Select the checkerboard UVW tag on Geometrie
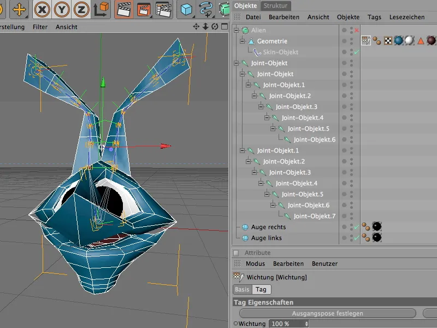This screenshot has height=328, width=437. pyautogui.click(x=388, y=40)
